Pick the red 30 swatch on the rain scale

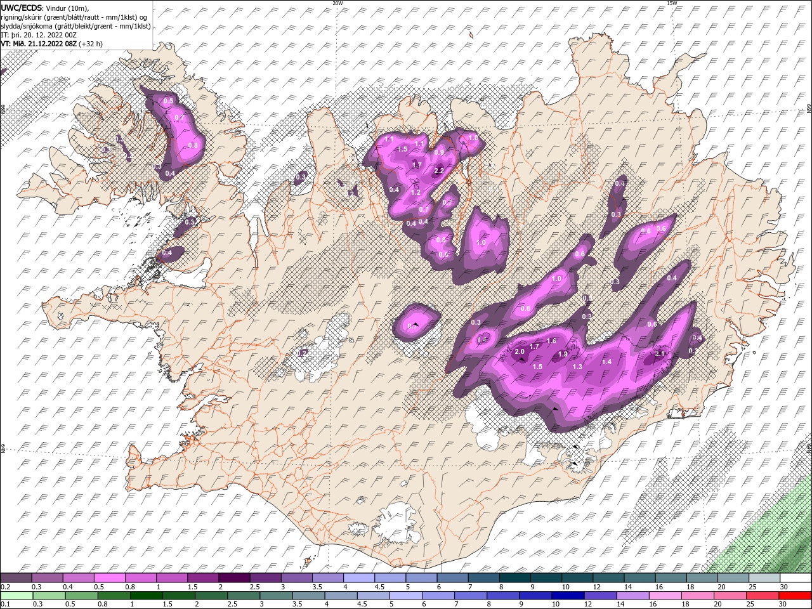coord(795,596)
